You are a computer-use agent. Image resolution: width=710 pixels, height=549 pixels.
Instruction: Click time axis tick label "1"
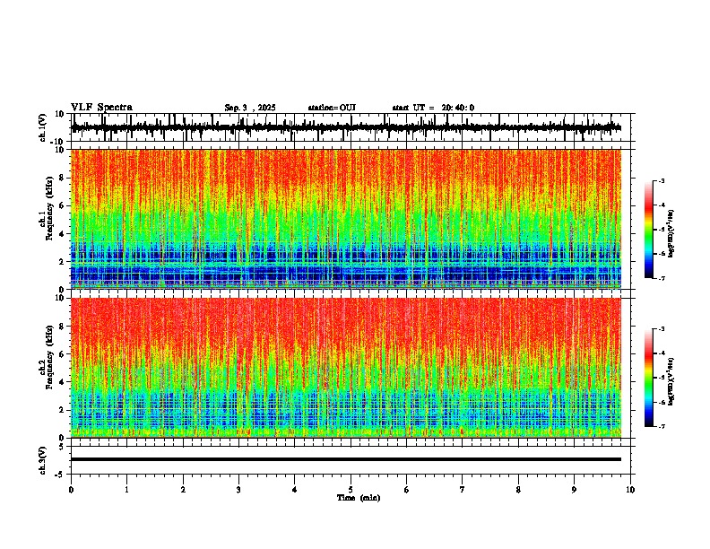click(126, 490)
